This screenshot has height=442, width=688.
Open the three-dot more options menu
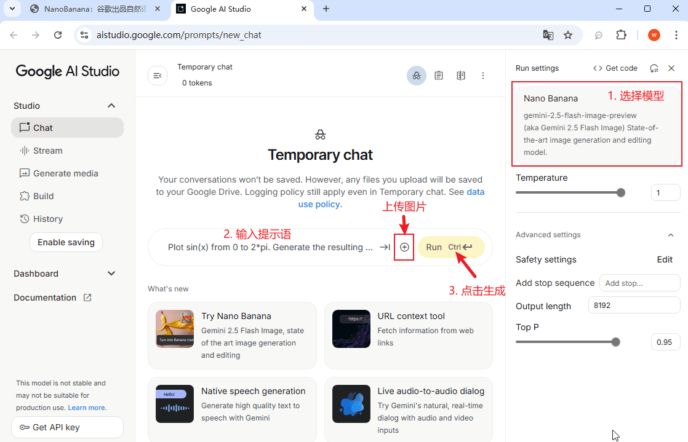[483, 76]
